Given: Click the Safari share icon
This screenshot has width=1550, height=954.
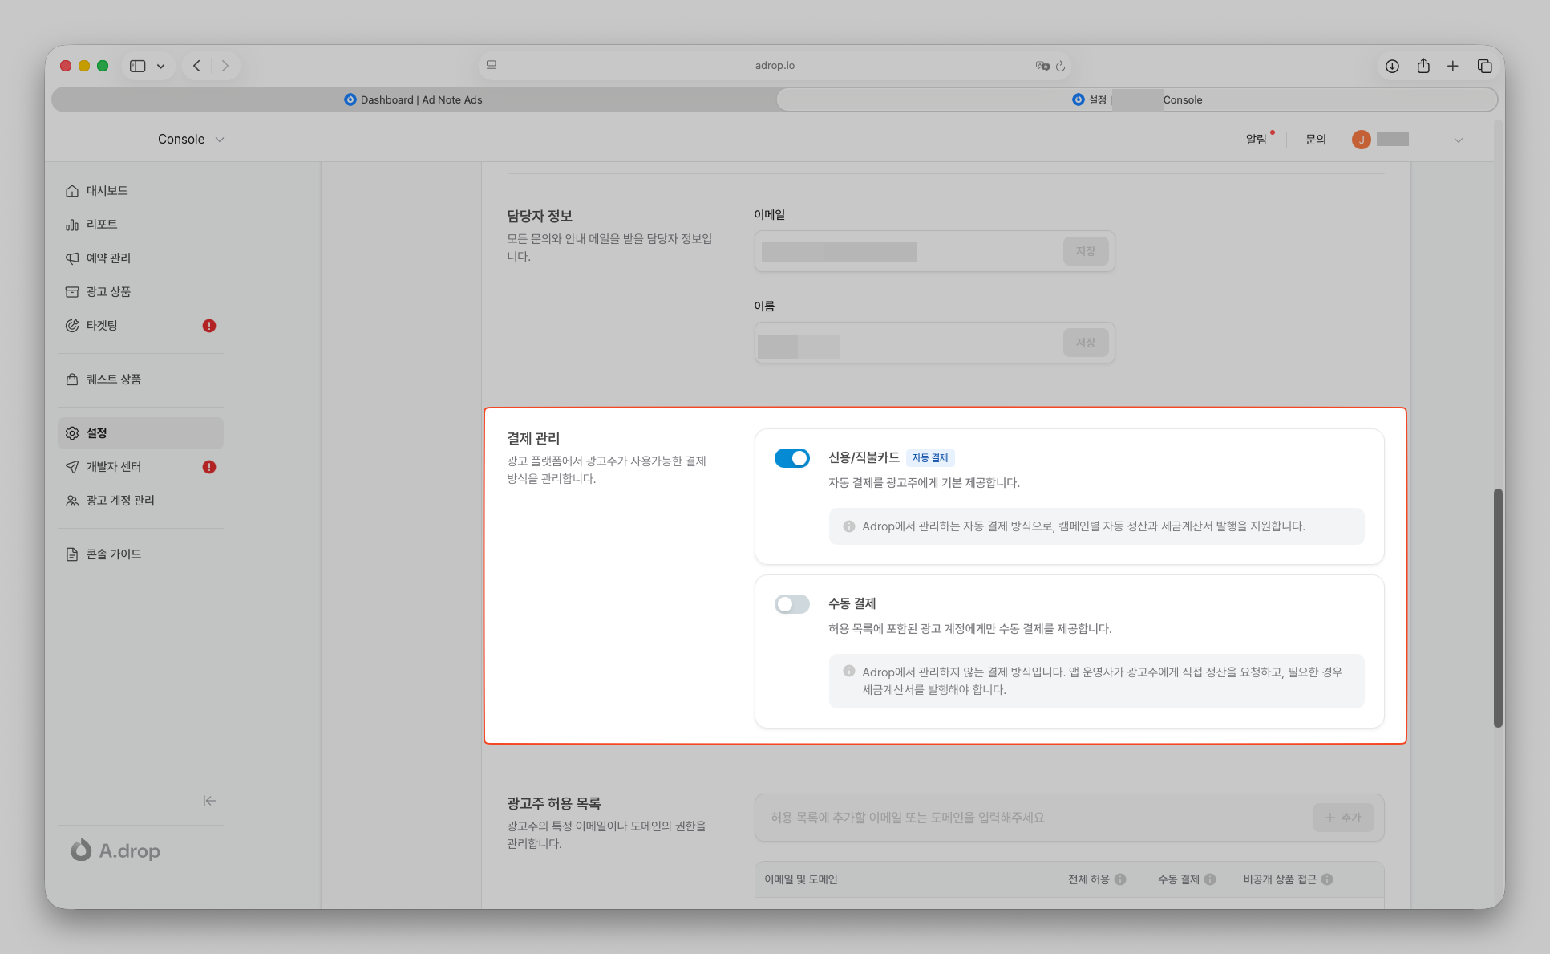Looking at the screenshot, I should (1423, 66).
